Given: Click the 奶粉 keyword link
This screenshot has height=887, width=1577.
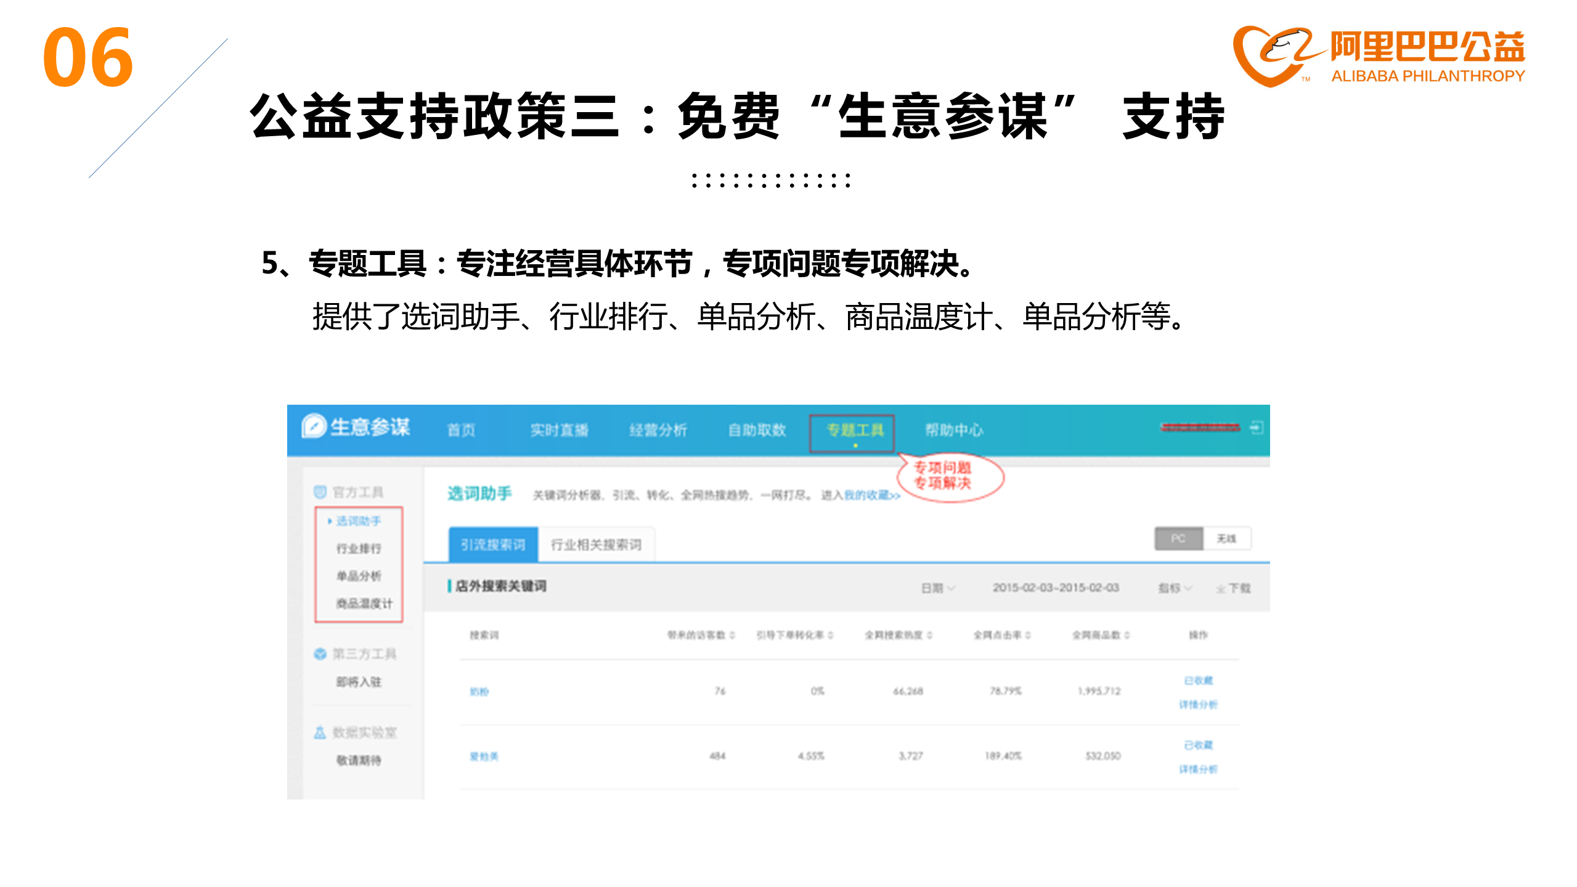Looking at the screenshot, I should click(479, 692).
